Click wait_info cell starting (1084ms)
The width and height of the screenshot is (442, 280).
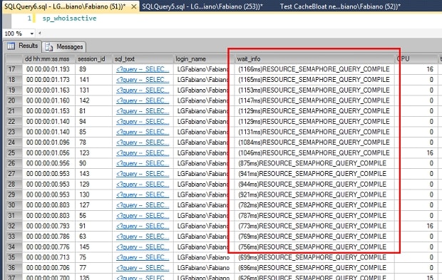click(314, 142)
